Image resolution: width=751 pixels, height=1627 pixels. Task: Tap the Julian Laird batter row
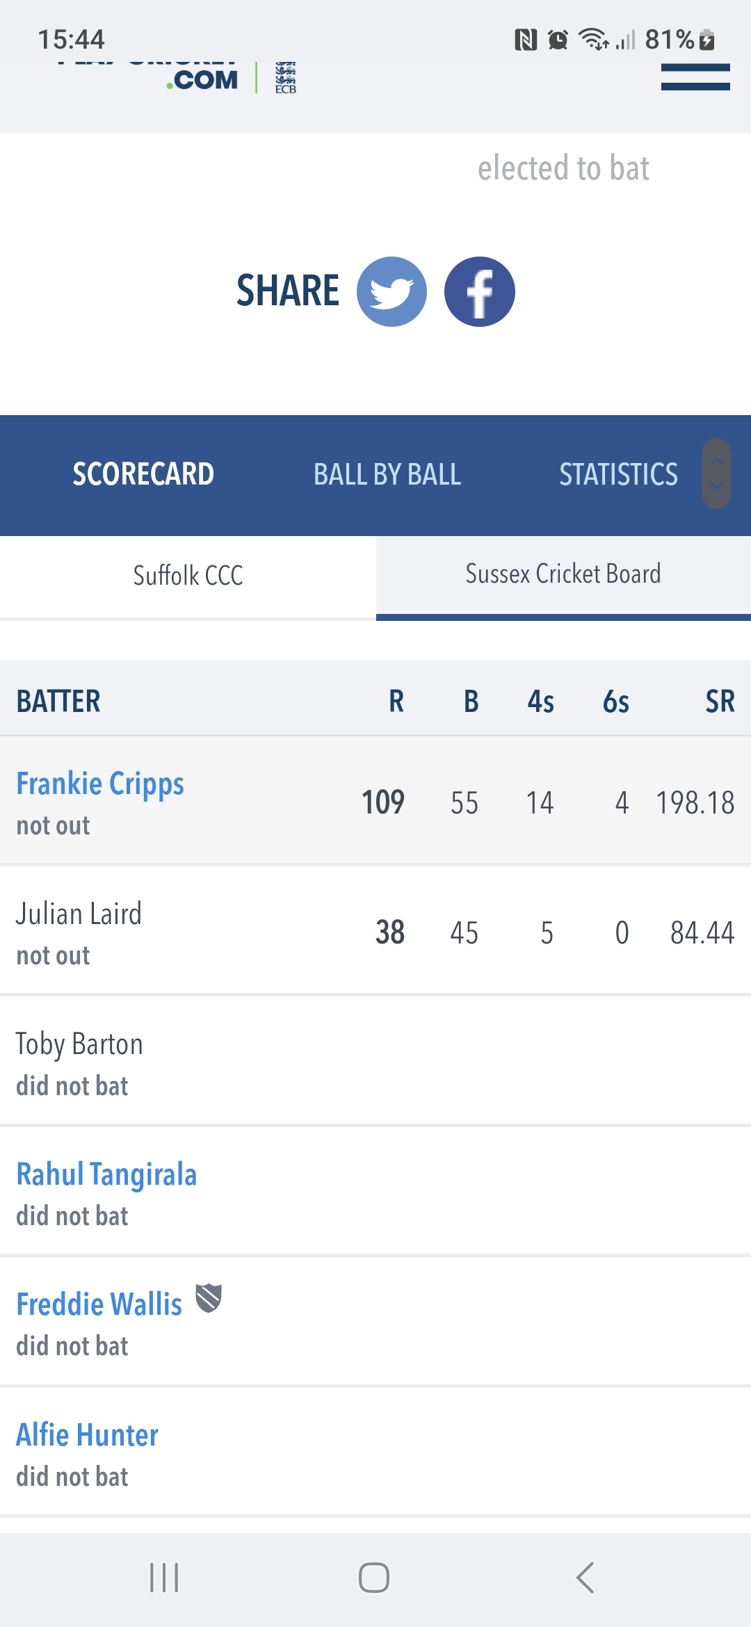[375, 932]
